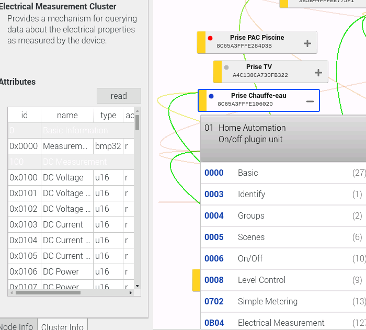
Task: Open the 0005 Scenes cluster
Action: (283, 237)
